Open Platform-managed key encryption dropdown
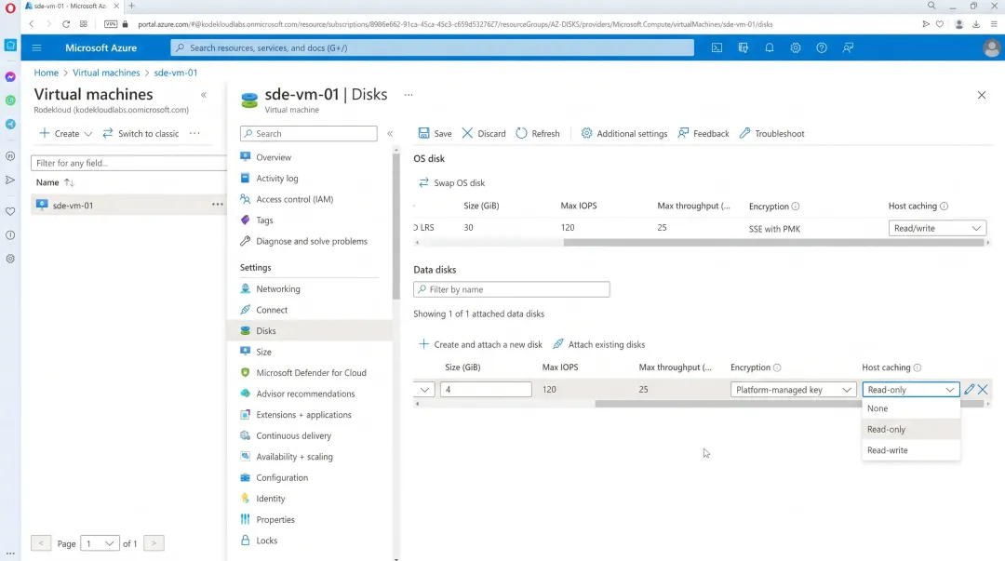Screen dimensions: 1005x561 (793, 389)
